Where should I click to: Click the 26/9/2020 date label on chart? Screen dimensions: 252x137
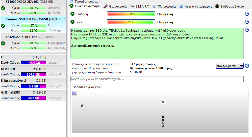click(x=163, y=122)
